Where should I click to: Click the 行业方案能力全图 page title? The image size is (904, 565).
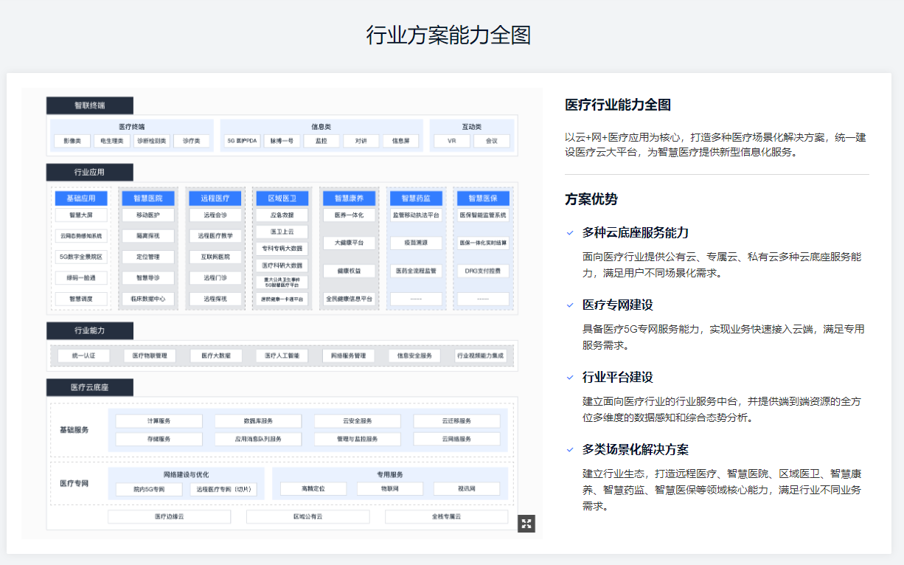(448, 35)
